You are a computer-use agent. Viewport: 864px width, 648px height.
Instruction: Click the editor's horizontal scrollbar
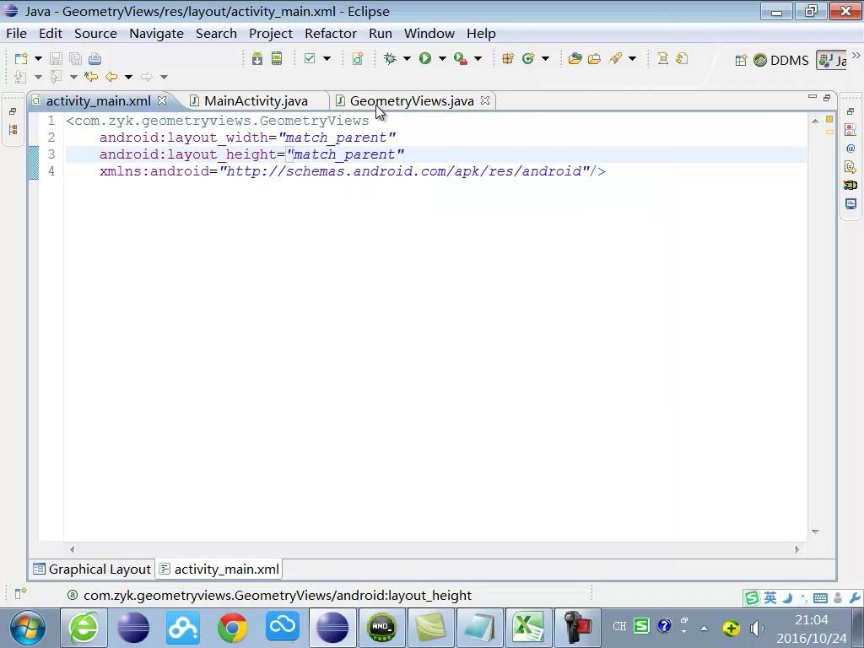[434, 549]
